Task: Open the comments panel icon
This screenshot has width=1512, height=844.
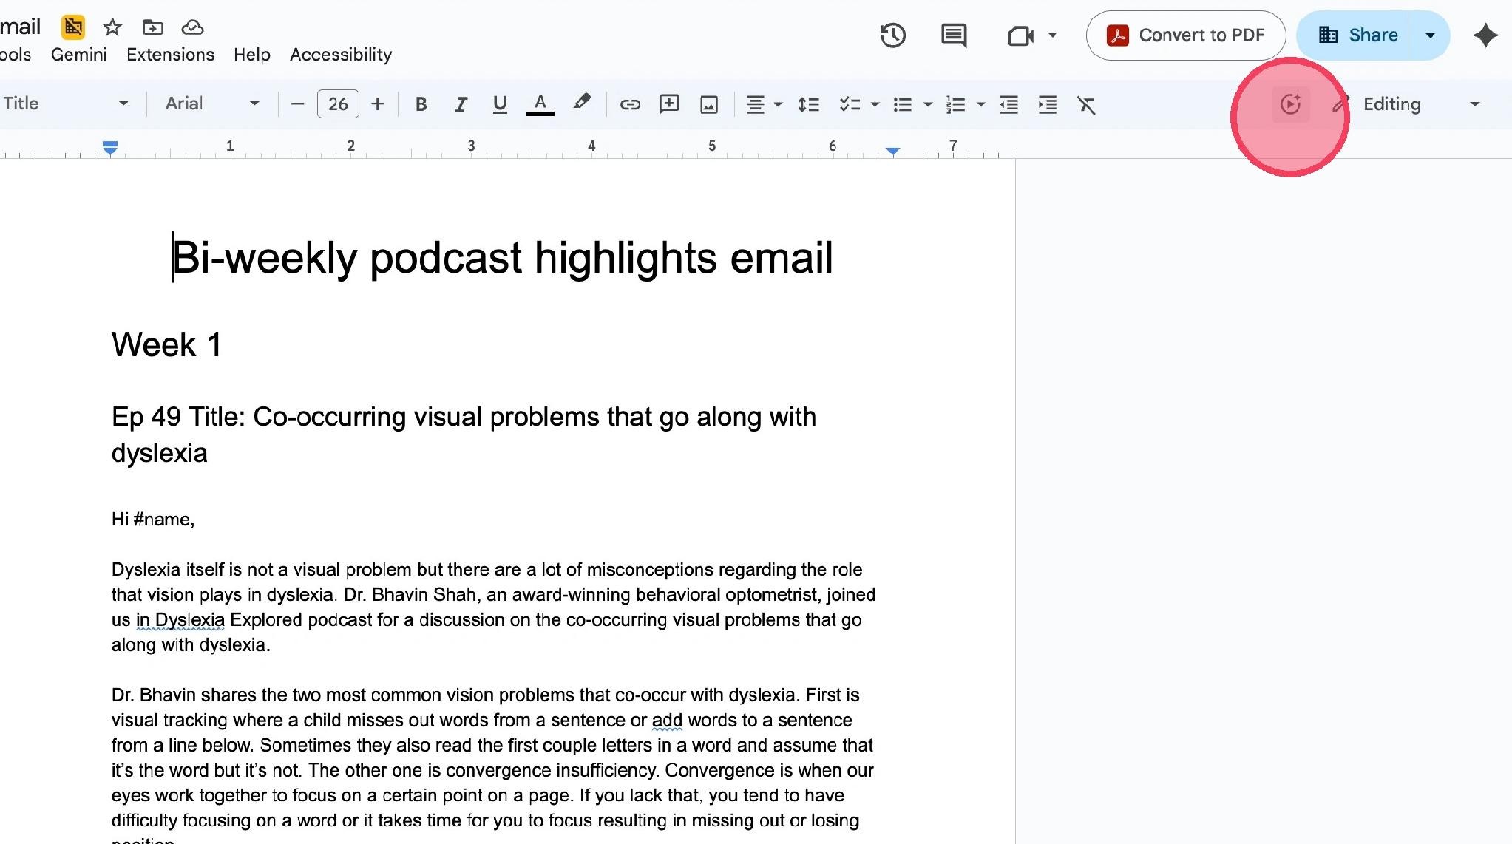Action: point(954,35)
